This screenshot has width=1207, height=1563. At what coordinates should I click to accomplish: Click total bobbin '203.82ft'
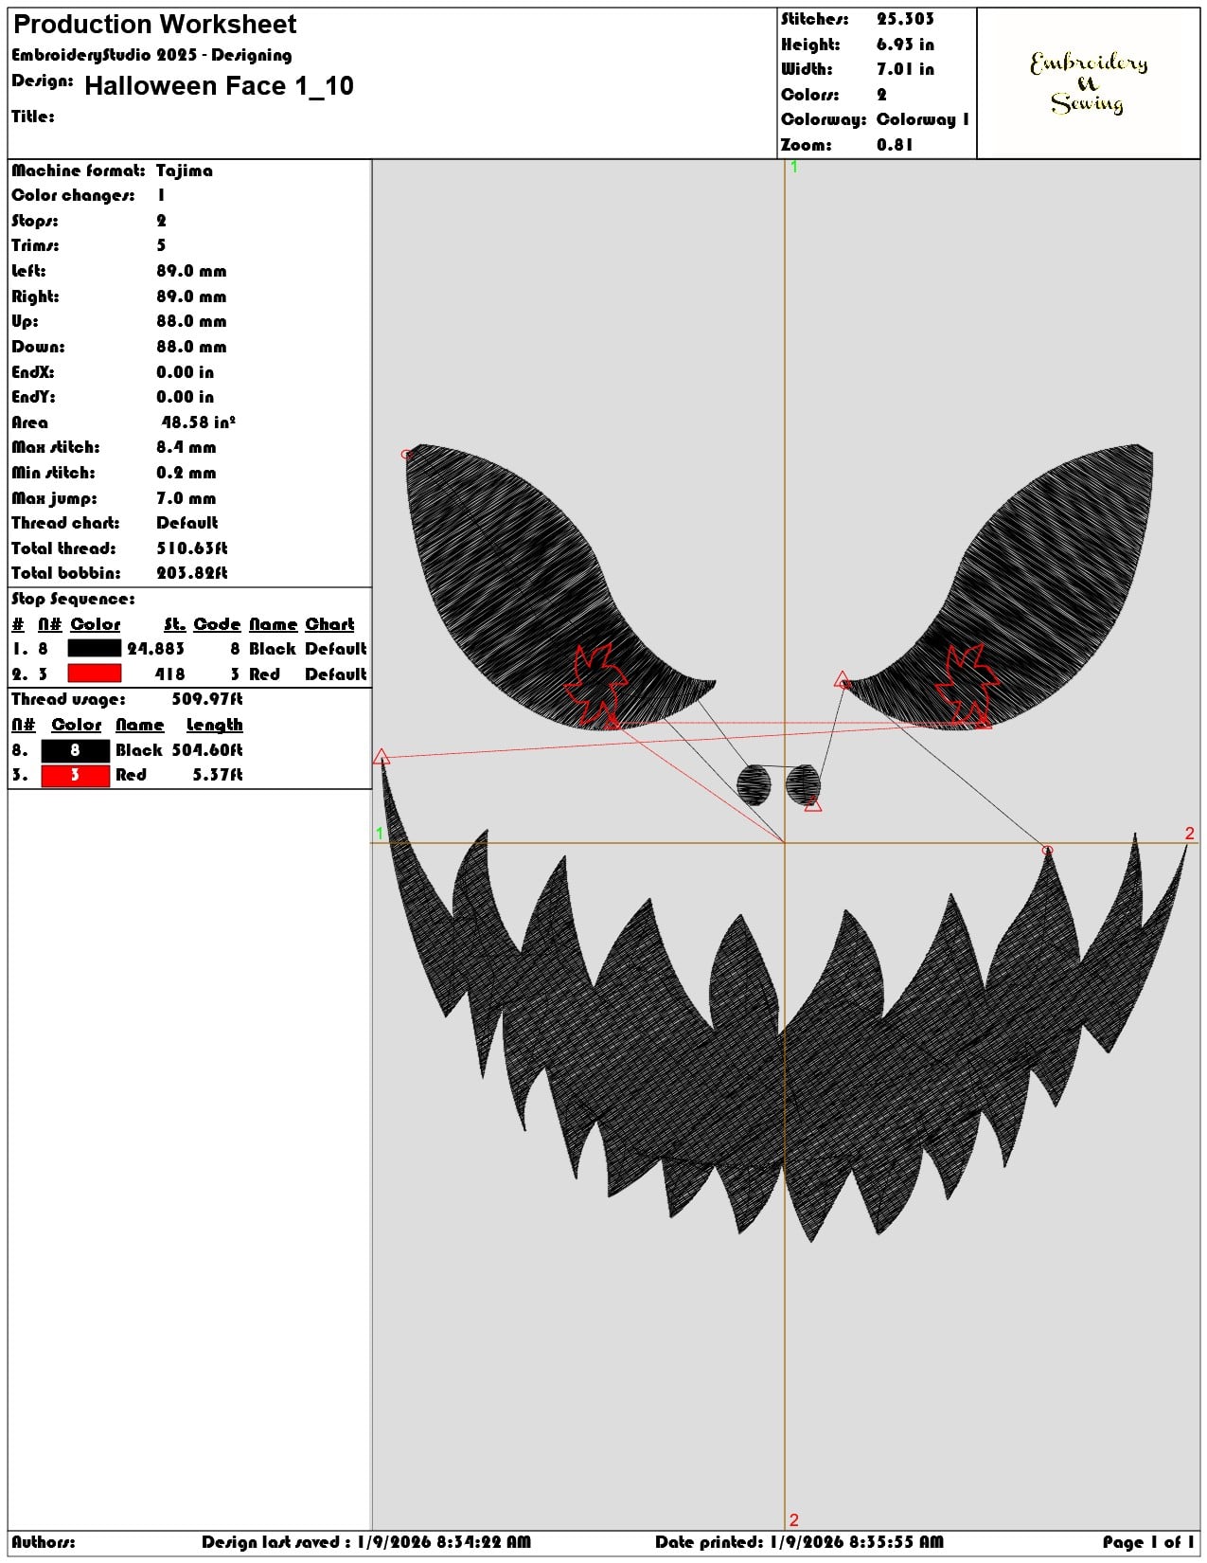pyautogui.click(x=192, y=573)
